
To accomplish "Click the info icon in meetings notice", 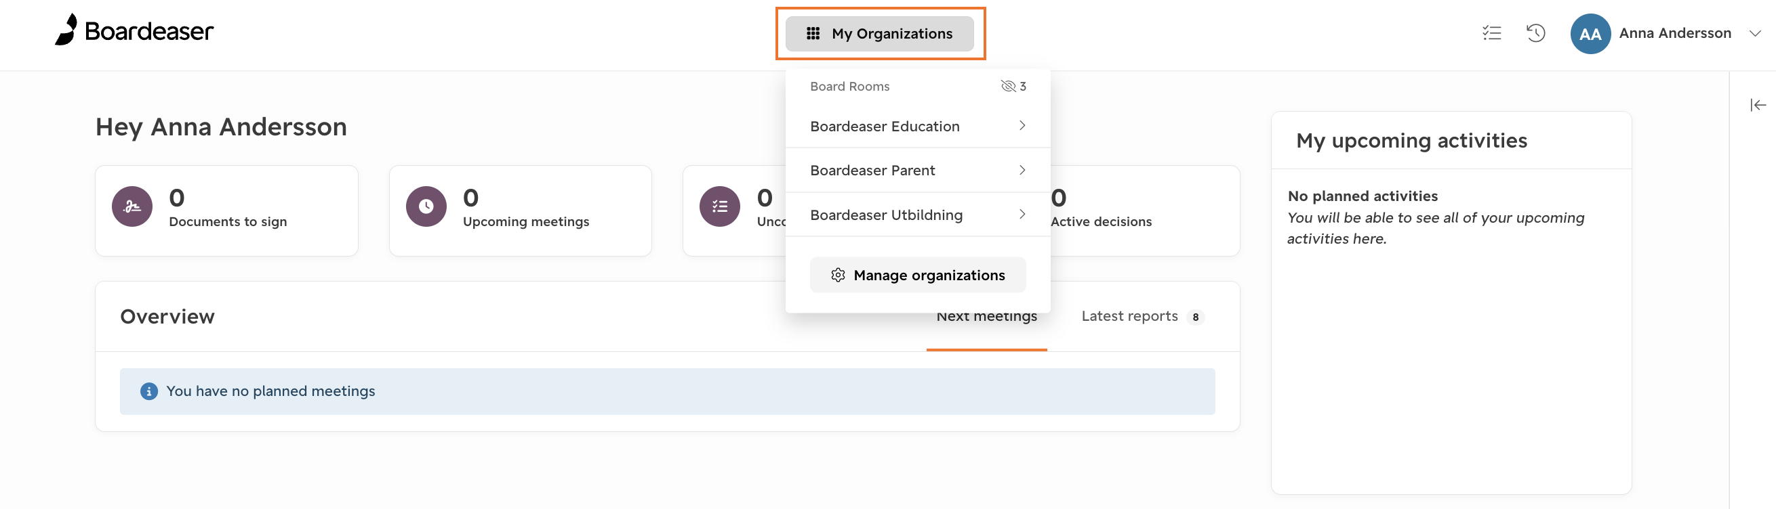I will tap(149, 391).
